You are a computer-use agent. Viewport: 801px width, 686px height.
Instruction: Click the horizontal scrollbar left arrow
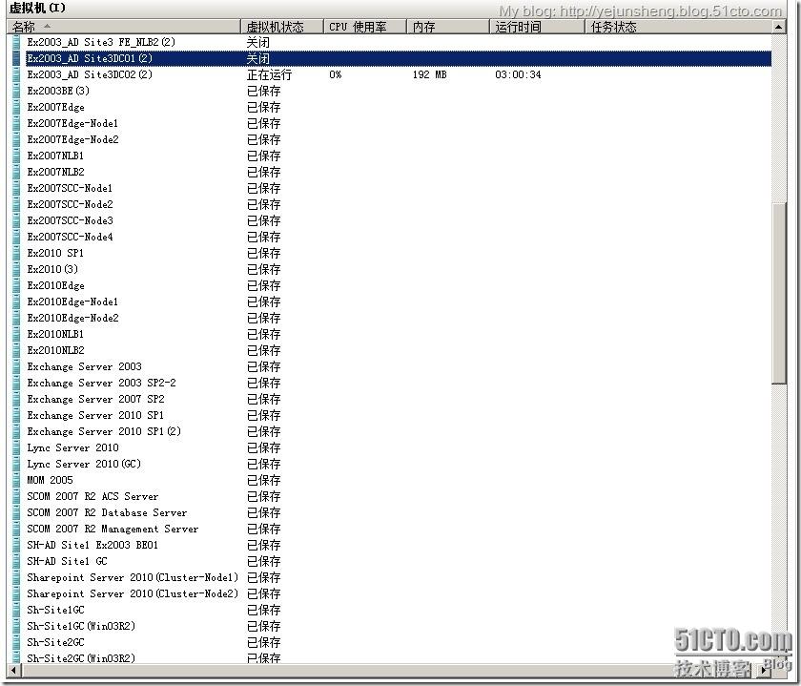click(x=13, y=670)
